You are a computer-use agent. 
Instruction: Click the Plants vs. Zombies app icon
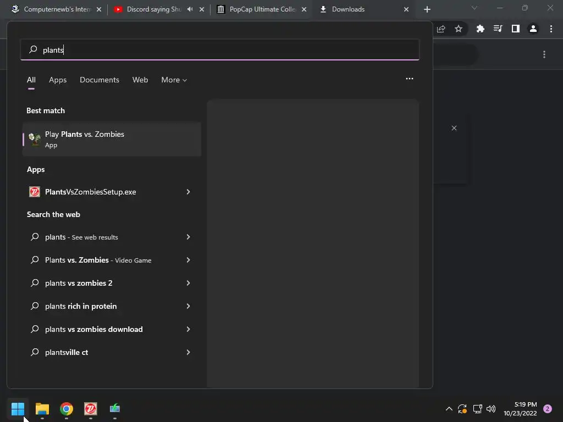35,139
